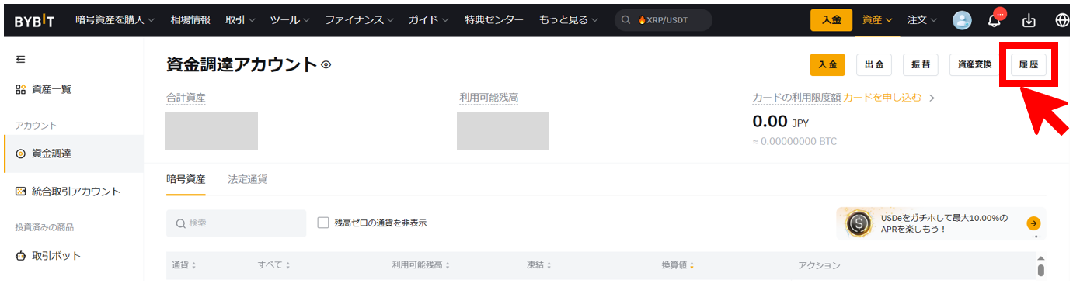Toggle balance visibility eye icon

coord(326,65)
